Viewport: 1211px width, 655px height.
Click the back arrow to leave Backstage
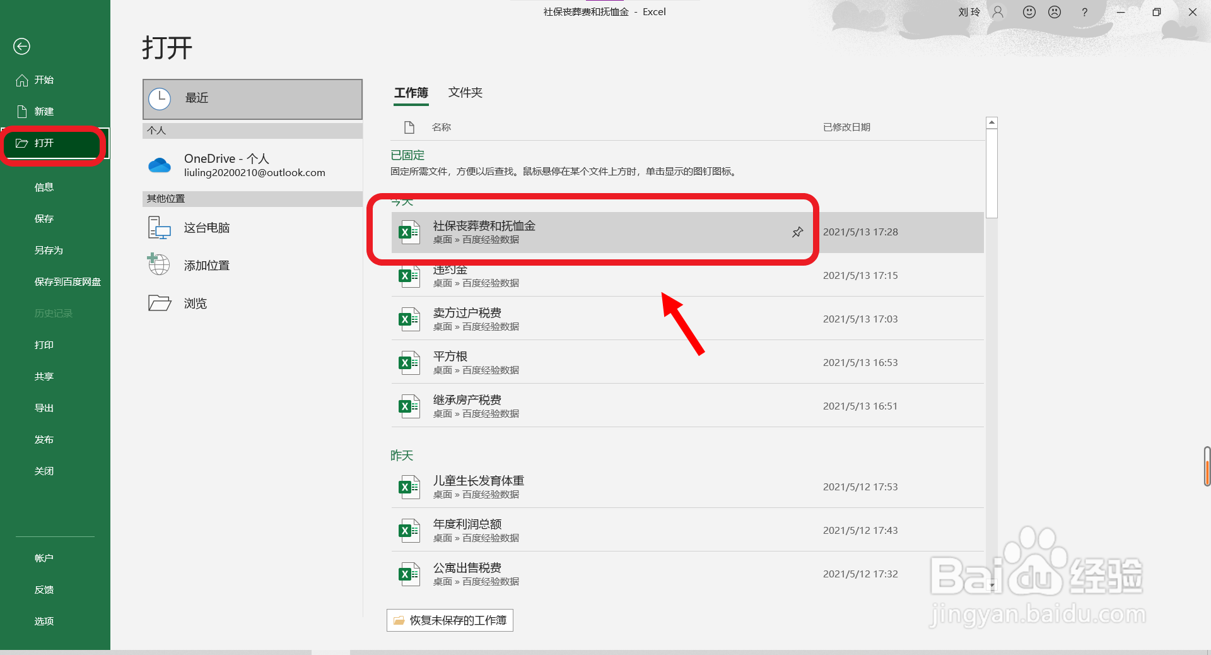coord(21,46)
